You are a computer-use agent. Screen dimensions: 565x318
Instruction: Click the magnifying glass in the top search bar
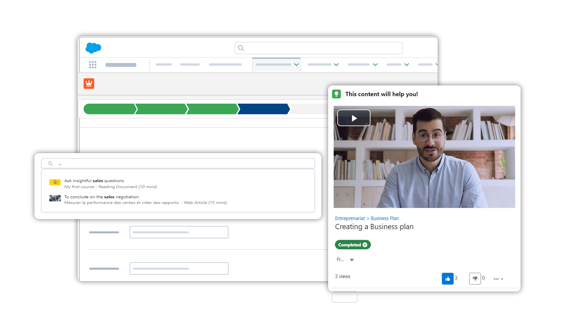tap(241, 48)
